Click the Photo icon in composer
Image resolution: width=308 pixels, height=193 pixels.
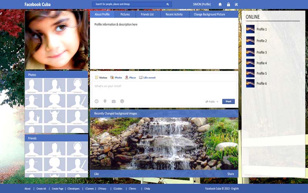[112, 78]
